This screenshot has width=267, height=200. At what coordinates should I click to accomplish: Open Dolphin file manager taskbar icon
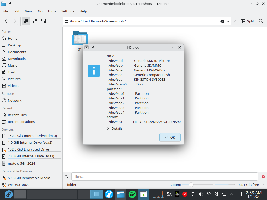tap(120, 194)
